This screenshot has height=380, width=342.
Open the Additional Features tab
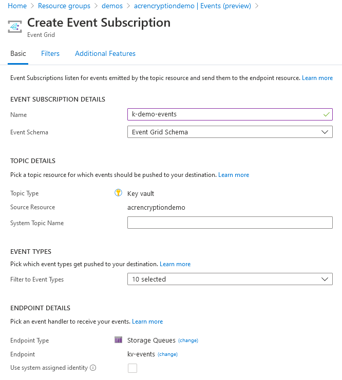[105, 53]
